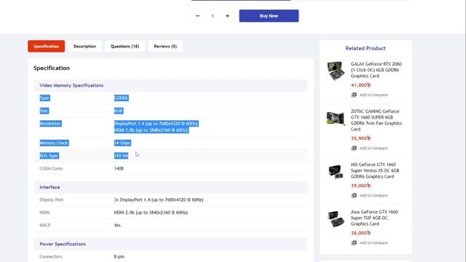Click the HDMI 2.0b interface value
The image size is (466, 262).
coord(151,213)
